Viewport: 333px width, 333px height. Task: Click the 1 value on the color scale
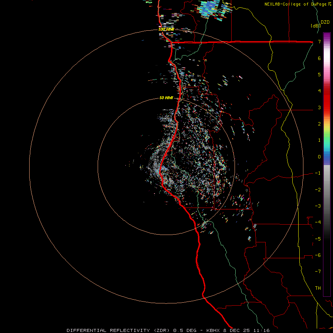(319, 140)
